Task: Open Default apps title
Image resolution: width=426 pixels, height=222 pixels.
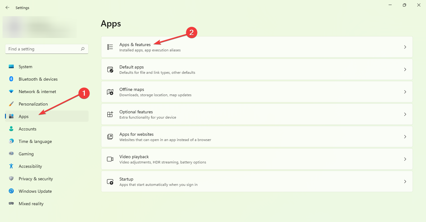Action: pos(132,67)
